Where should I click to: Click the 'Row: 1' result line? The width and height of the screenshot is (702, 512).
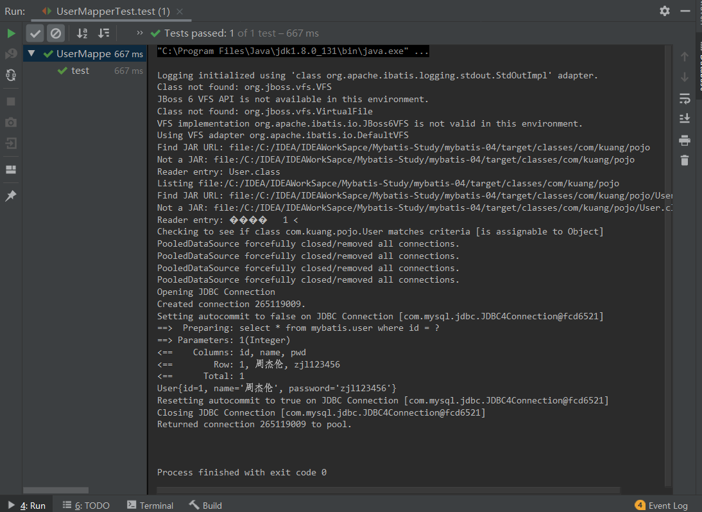[x=248, y=364]
